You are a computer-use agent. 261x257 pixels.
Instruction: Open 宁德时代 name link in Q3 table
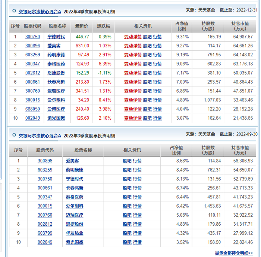(75, 179)
